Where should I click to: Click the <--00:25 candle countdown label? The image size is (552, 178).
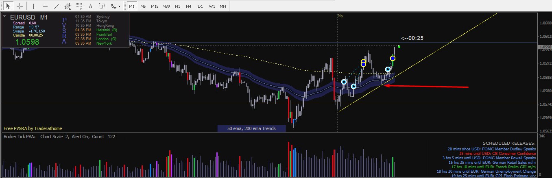[x=412, y=38]
